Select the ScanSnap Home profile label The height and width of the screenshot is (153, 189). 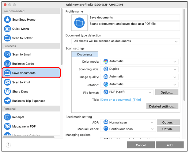[x=24, y=20]
